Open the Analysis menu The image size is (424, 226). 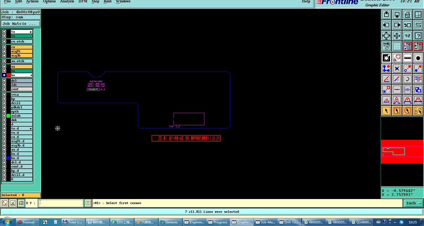coord(67,2)
